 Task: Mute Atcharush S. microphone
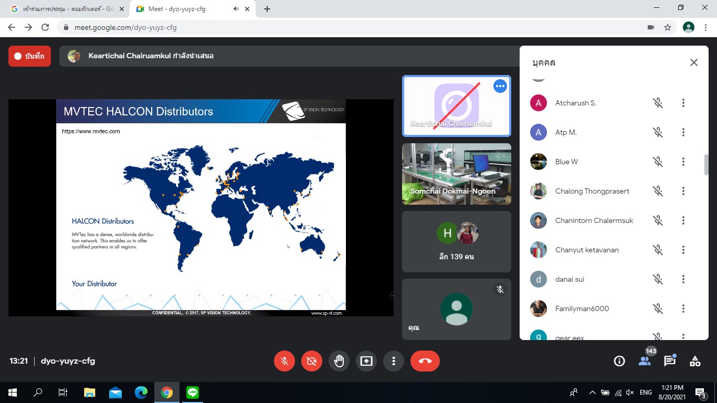coord(658,103)
